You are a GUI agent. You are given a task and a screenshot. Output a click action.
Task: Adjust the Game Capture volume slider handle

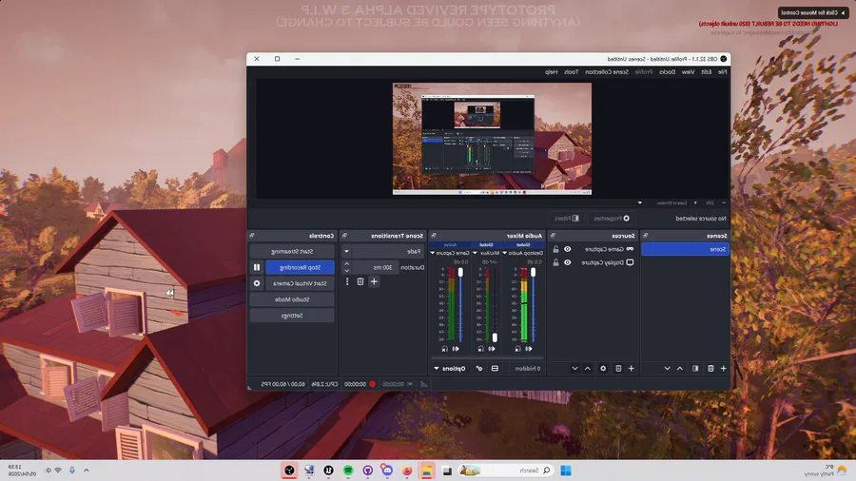(x=460, y=272)
